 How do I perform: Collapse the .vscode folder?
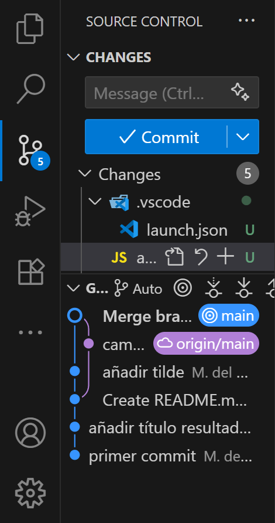(x=95, y=202)
